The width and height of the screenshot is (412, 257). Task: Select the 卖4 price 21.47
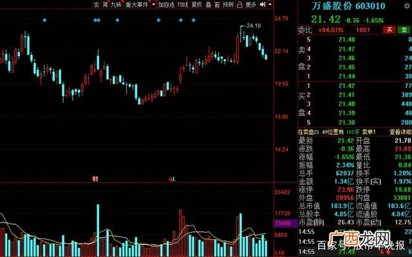tap(346, 49)
